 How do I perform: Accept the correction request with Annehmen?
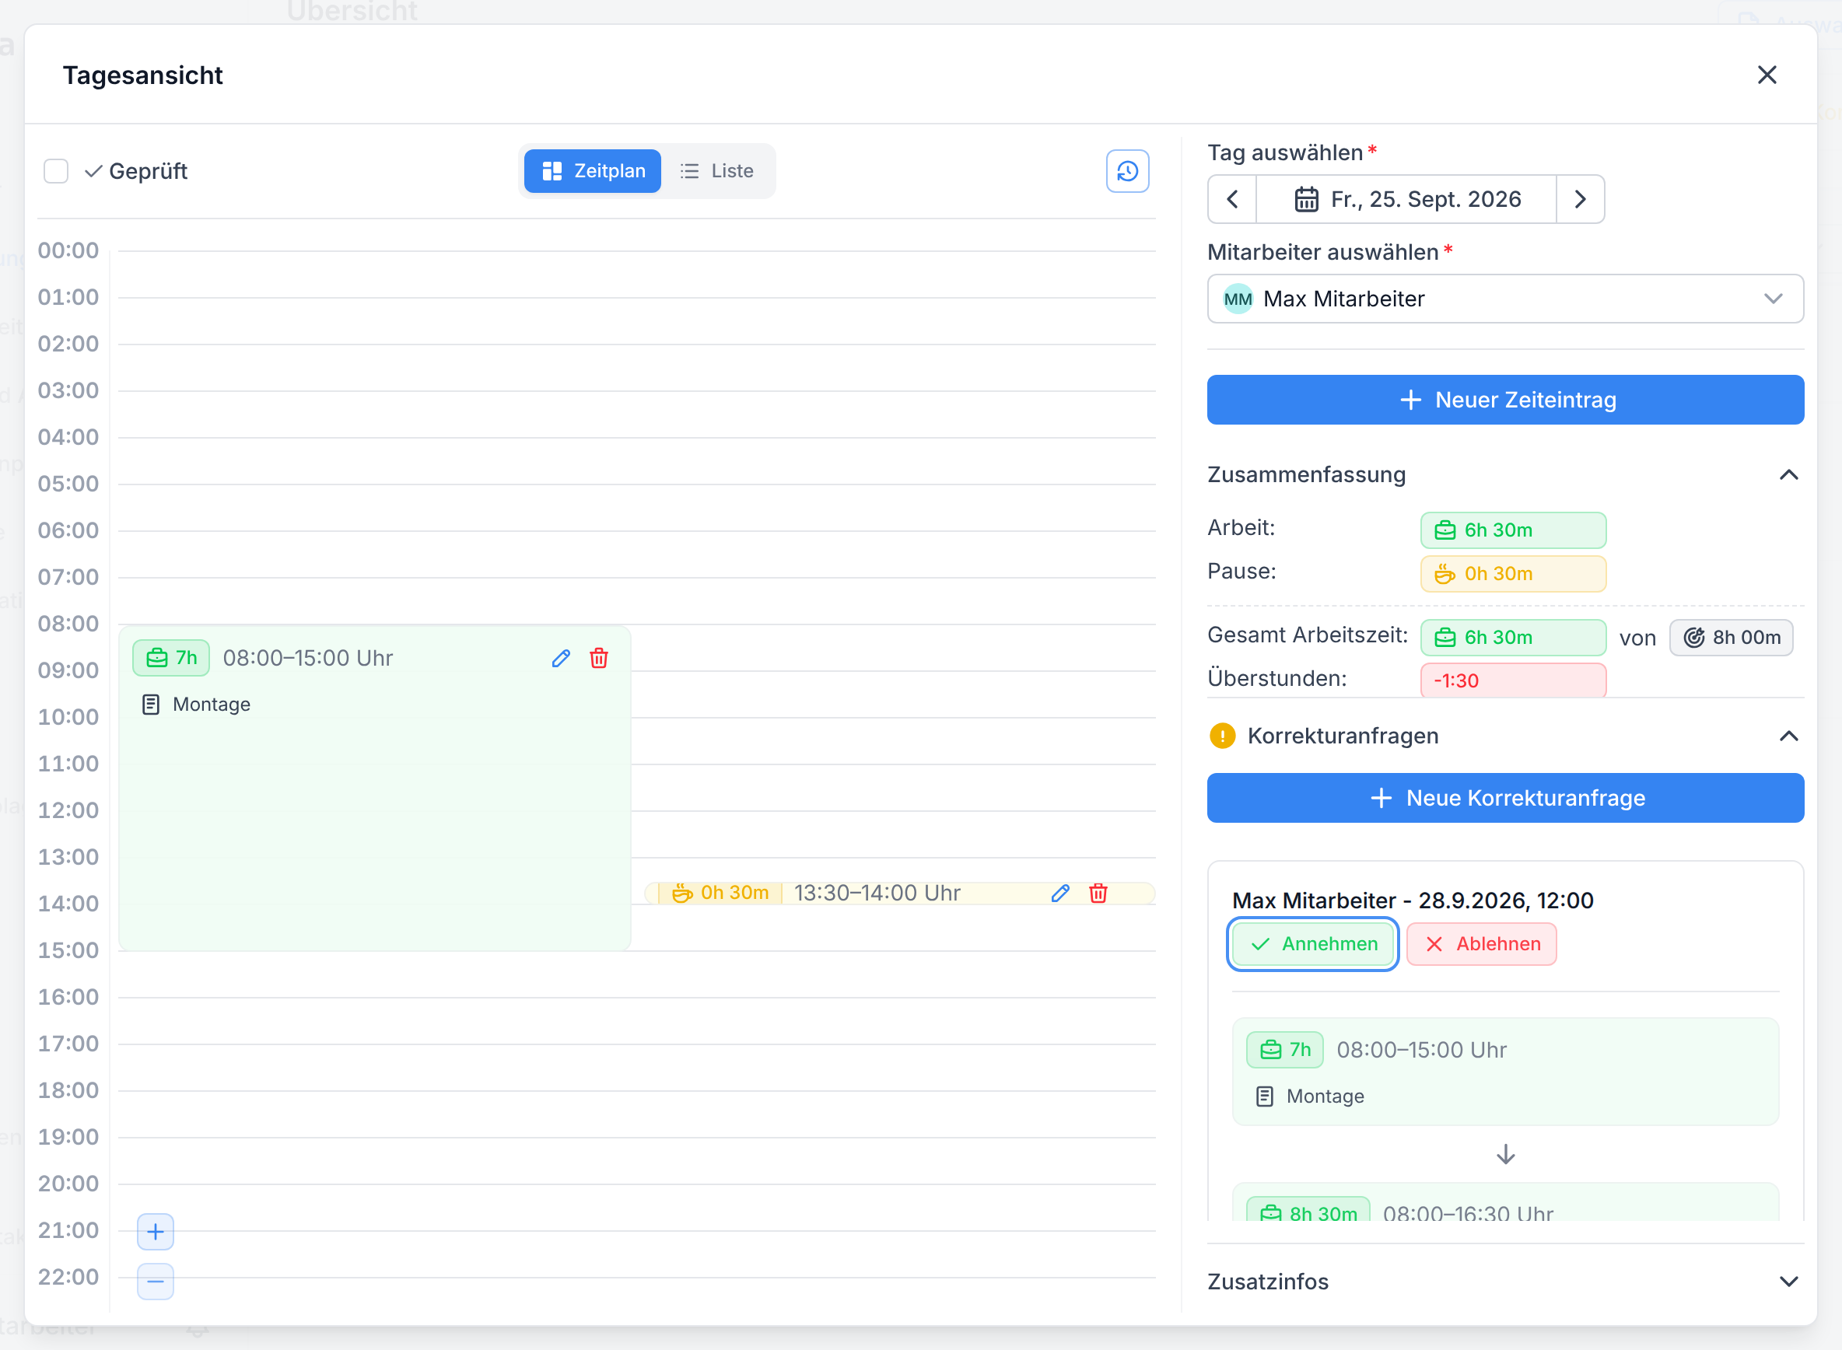(x=1312, y=944)
